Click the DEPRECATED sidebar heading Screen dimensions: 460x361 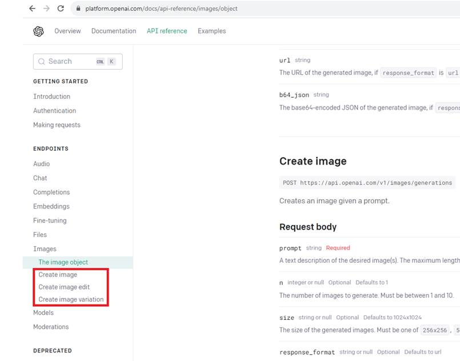pos(53,351)
